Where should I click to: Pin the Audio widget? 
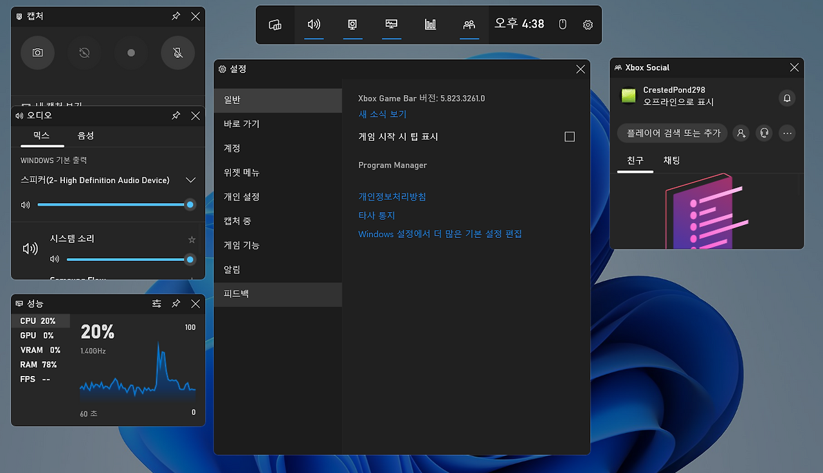176,116
